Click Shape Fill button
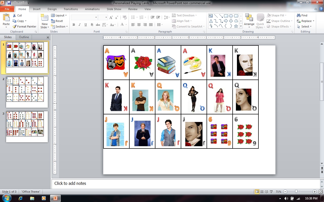324x202 pixels. (x=276, y=15)
